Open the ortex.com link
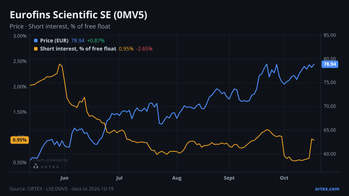 [327, 189]
